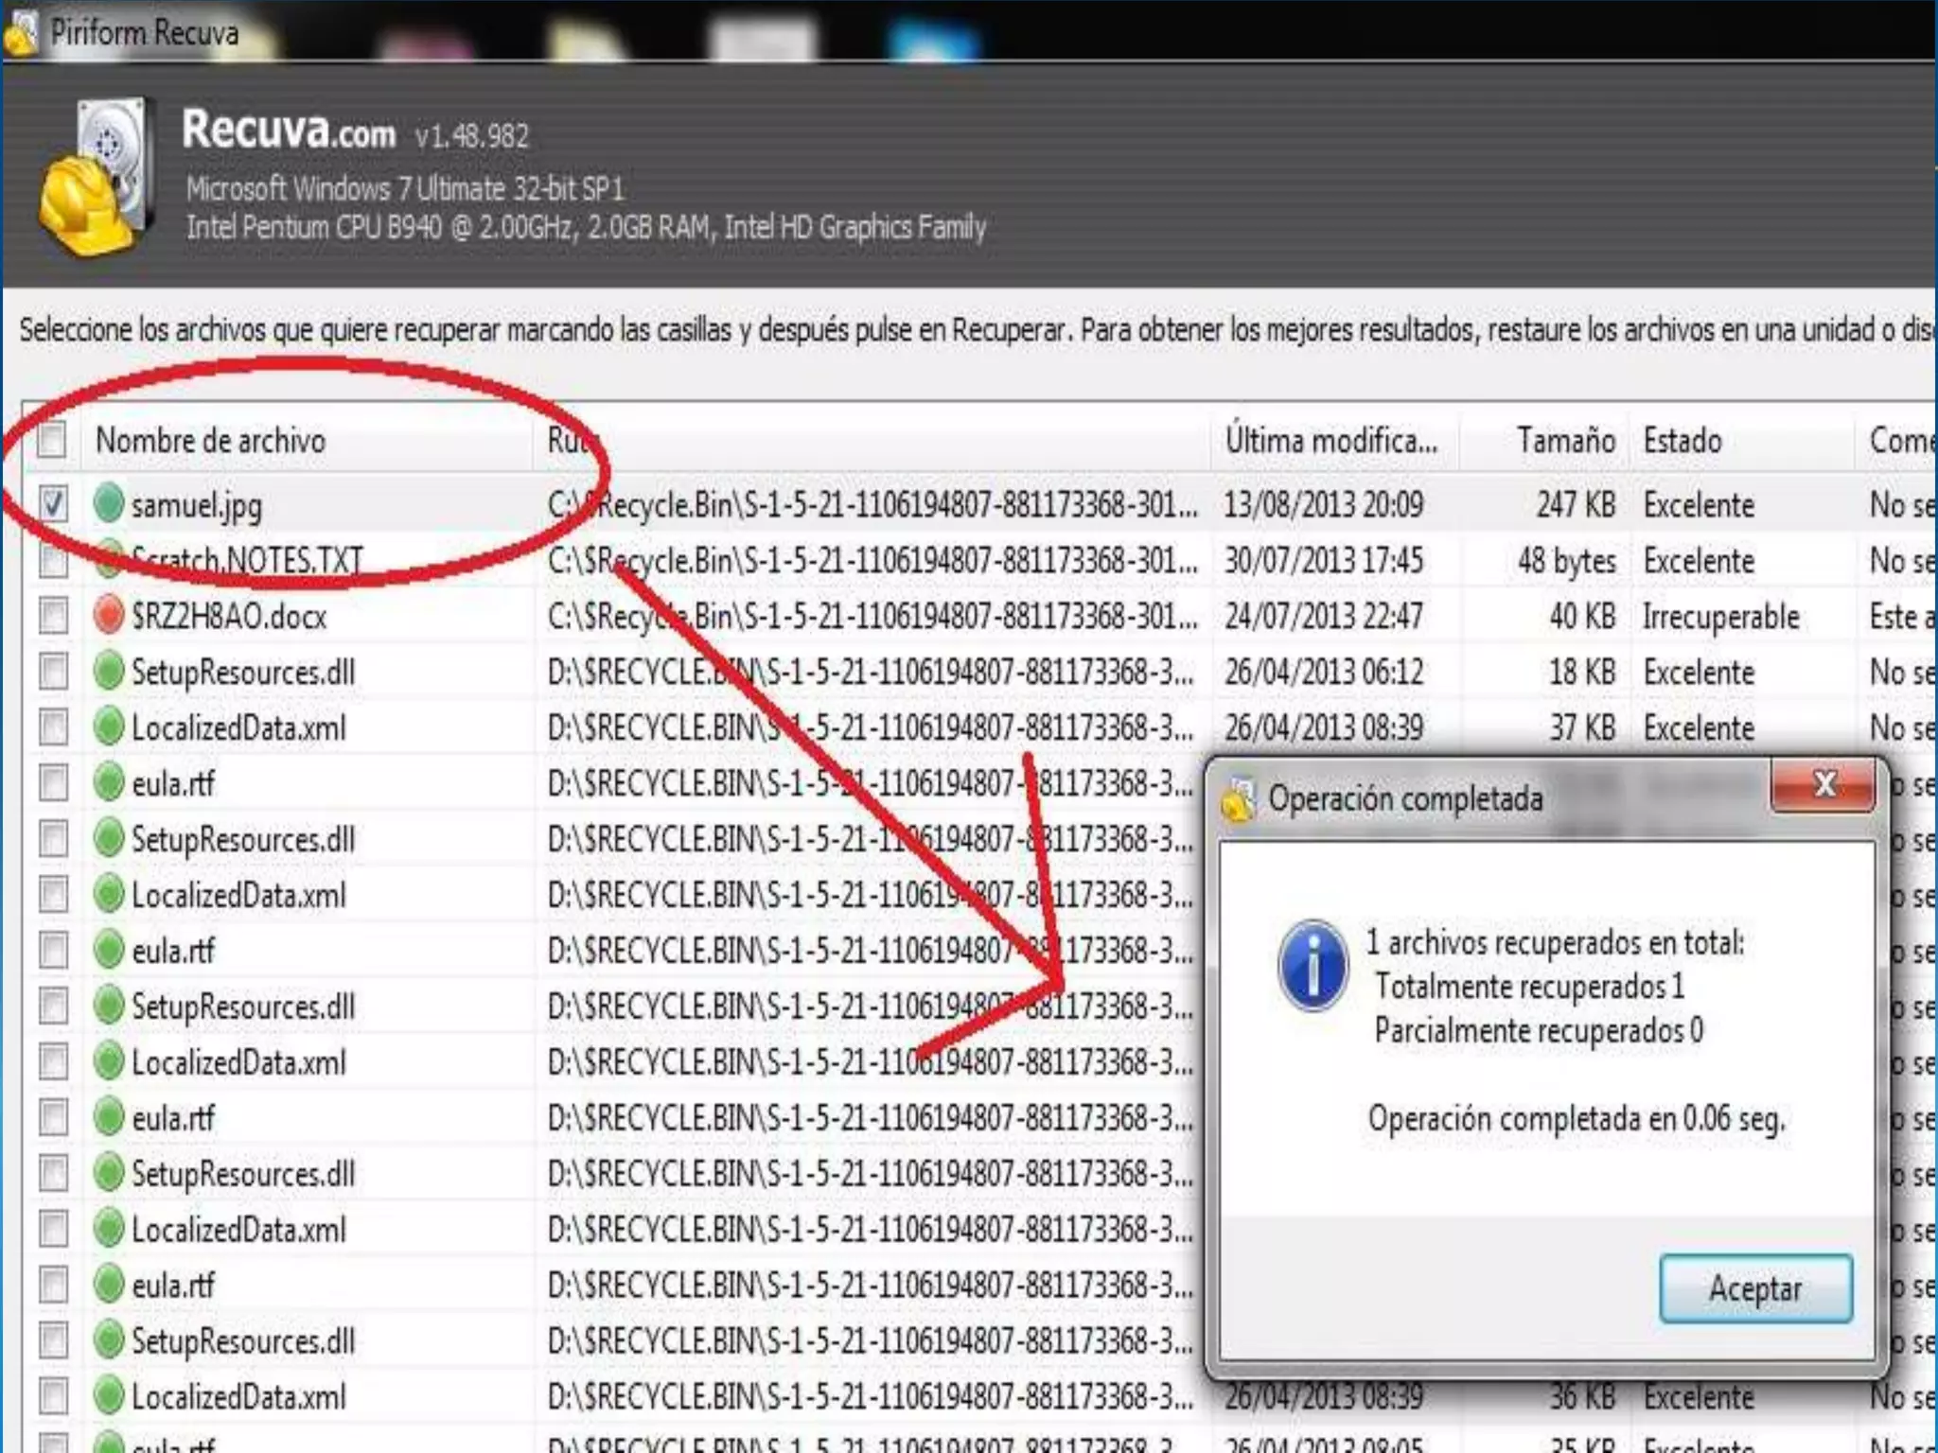Click the green dot beside the first LocalizedData.xml
Viewport: 1938px width, 1453px height.
pos(110,727)
